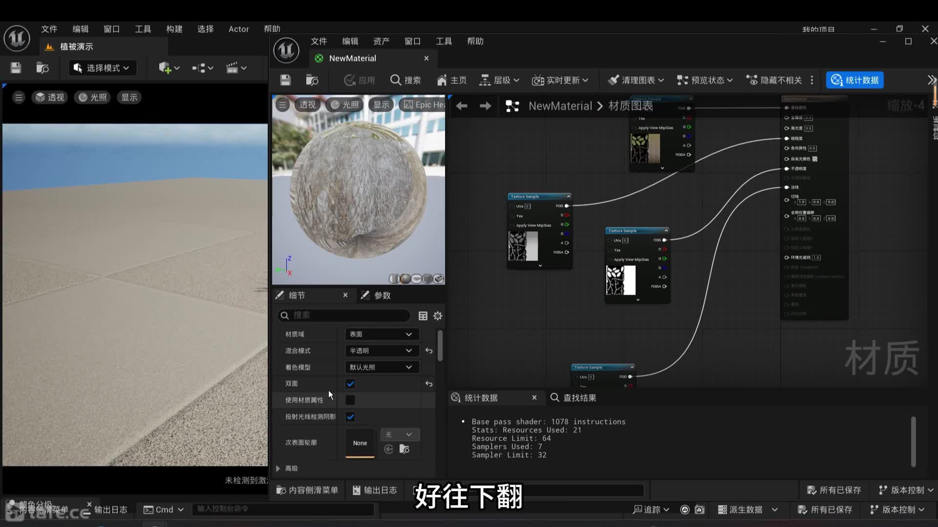
Task: Reset Two Sided (双面) to default arrow
Action: tap(429, 384)
